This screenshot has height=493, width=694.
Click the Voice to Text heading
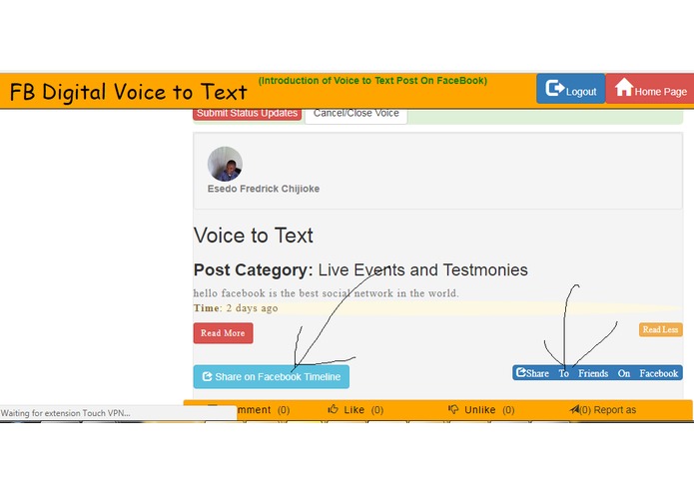(254, 236)
